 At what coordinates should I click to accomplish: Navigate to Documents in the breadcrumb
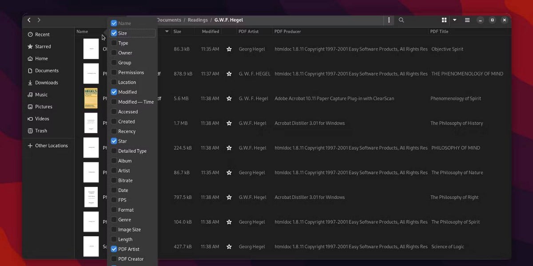tap(169, 20)
